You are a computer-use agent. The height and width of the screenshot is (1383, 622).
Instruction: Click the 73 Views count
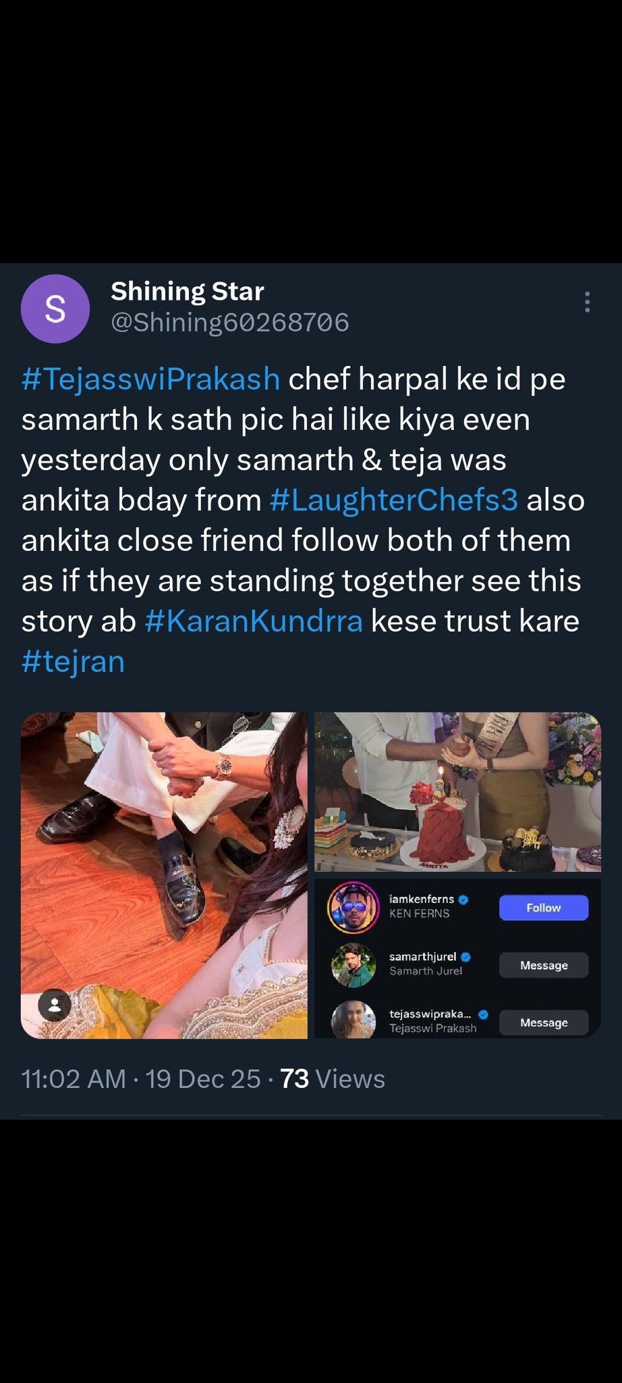point(332,1079)
